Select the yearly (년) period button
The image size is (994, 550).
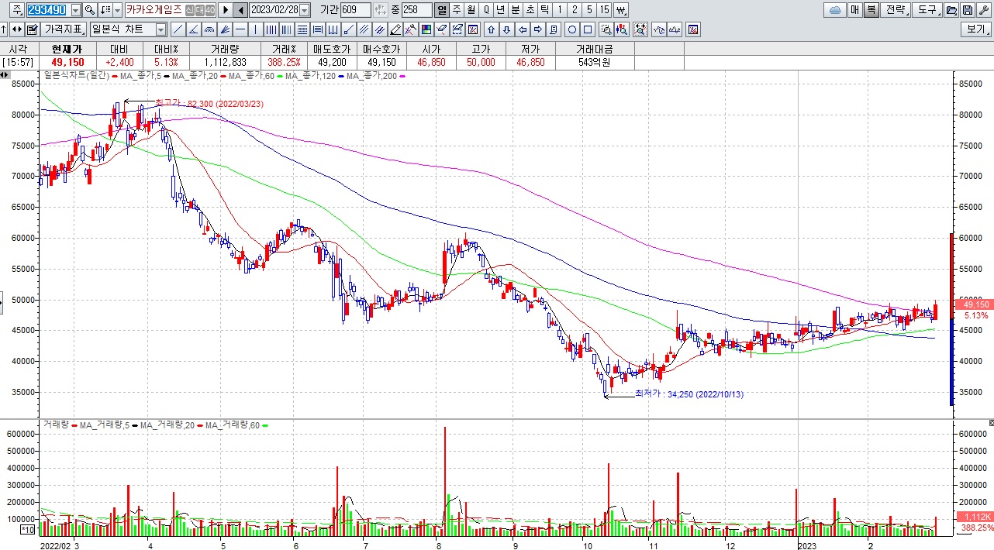pos(501,10)
